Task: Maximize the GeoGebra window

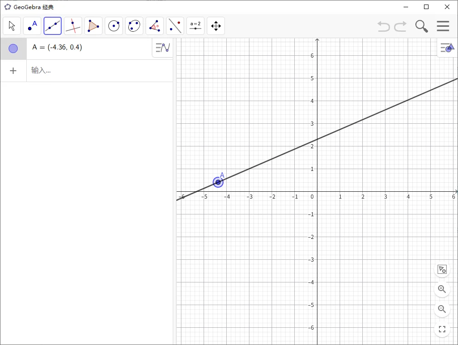Action: [x=426, y=7]
